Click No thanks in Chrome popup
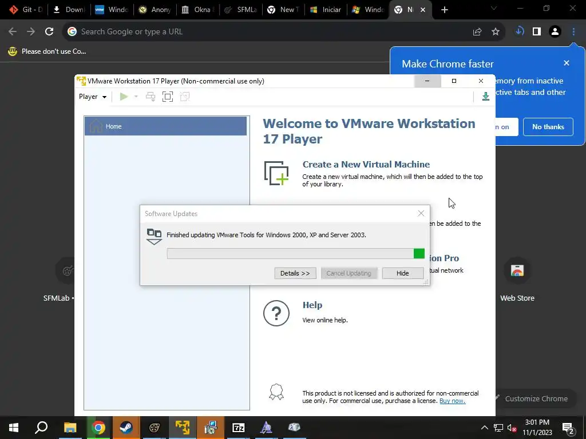 548,127
